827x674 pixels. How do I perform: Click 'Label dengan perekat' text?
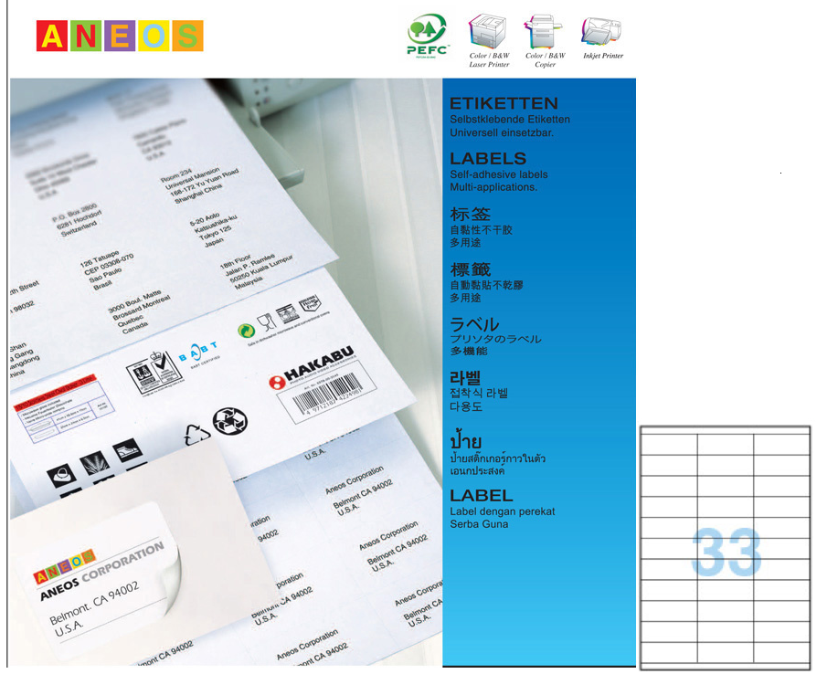coord(502,511)
